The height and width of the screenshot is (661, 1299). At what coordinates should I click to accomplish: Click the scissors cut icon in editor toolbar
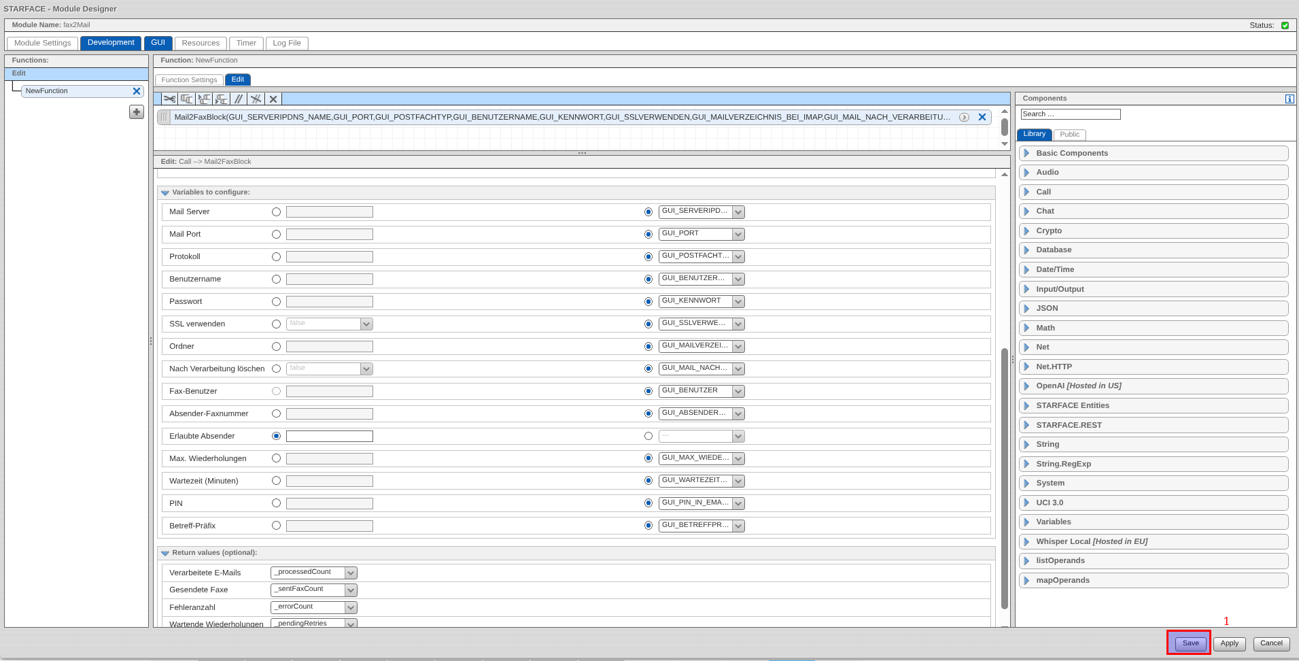coord(169,99)
